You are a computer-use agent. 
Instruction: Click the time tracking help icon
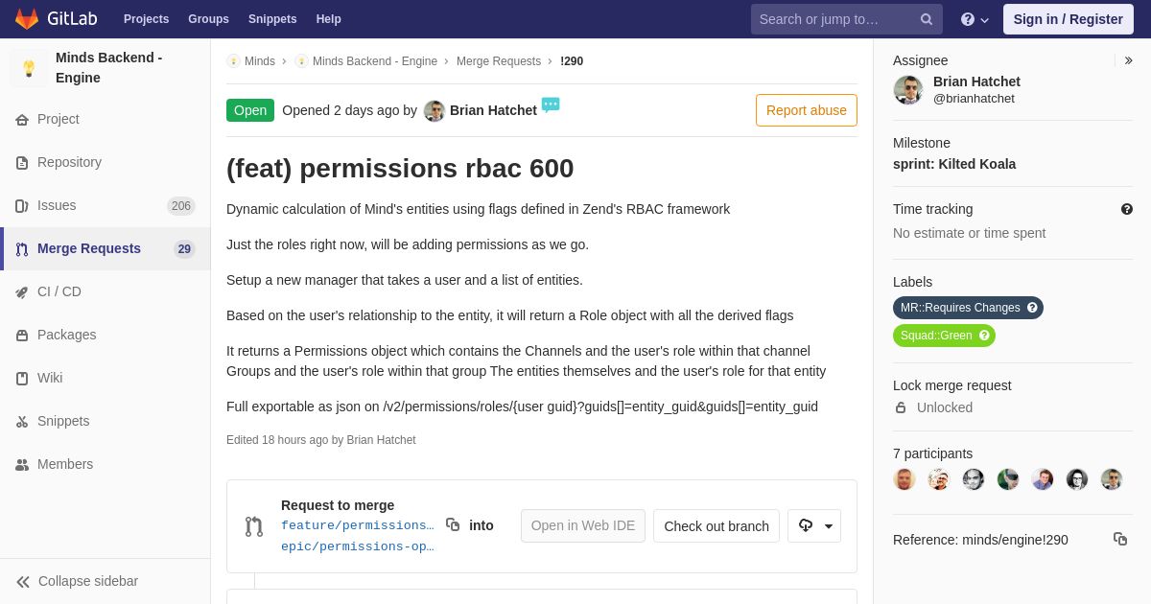pos(1126,209)
